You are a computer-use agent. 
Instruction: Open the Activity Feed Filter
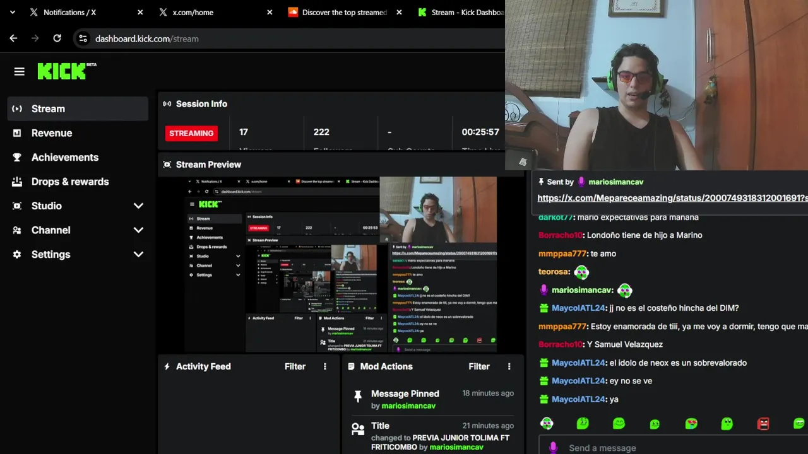click(295, 366)
